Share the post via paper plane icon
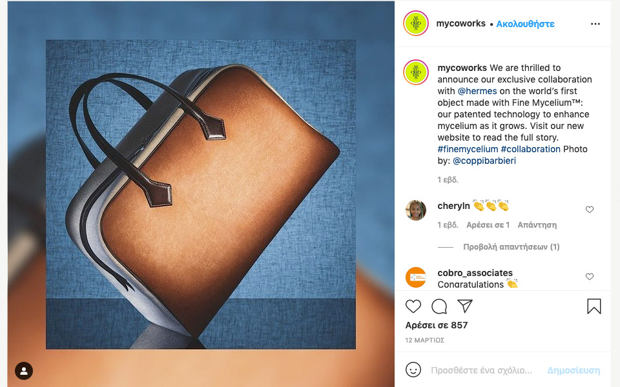 point(464,306)
